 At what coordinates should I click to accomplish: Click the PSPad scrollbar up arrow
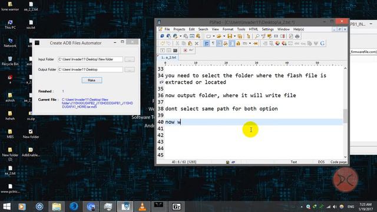click(345, 68)
